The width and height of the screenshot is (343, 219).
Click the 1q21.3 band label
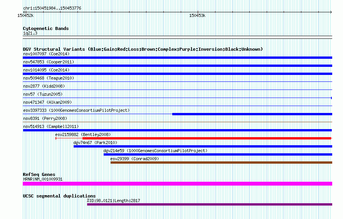[30, 33]
